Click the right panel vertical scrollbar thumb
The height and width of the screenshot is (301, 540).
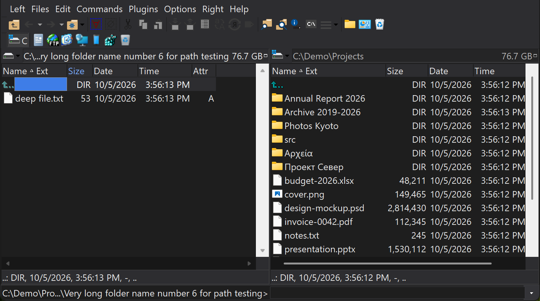[x=532, y=138]
